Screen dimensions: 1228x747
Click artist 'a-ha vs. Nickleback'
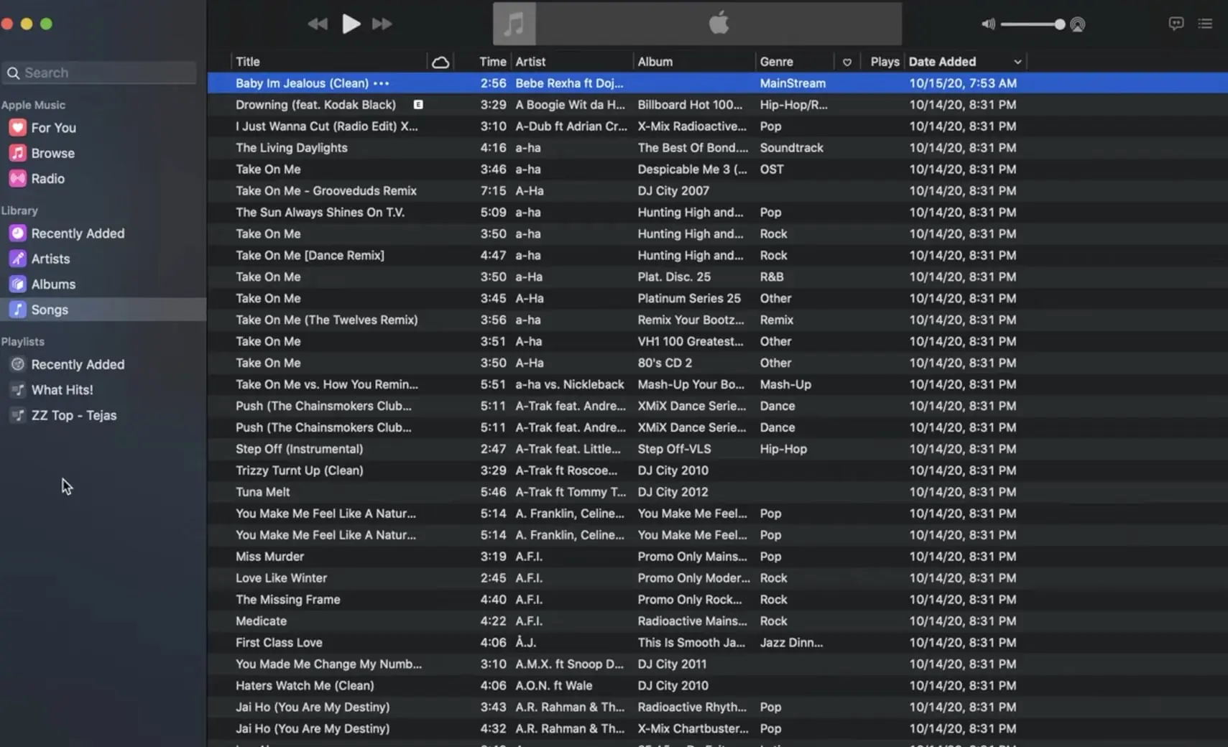click(570, 384)
